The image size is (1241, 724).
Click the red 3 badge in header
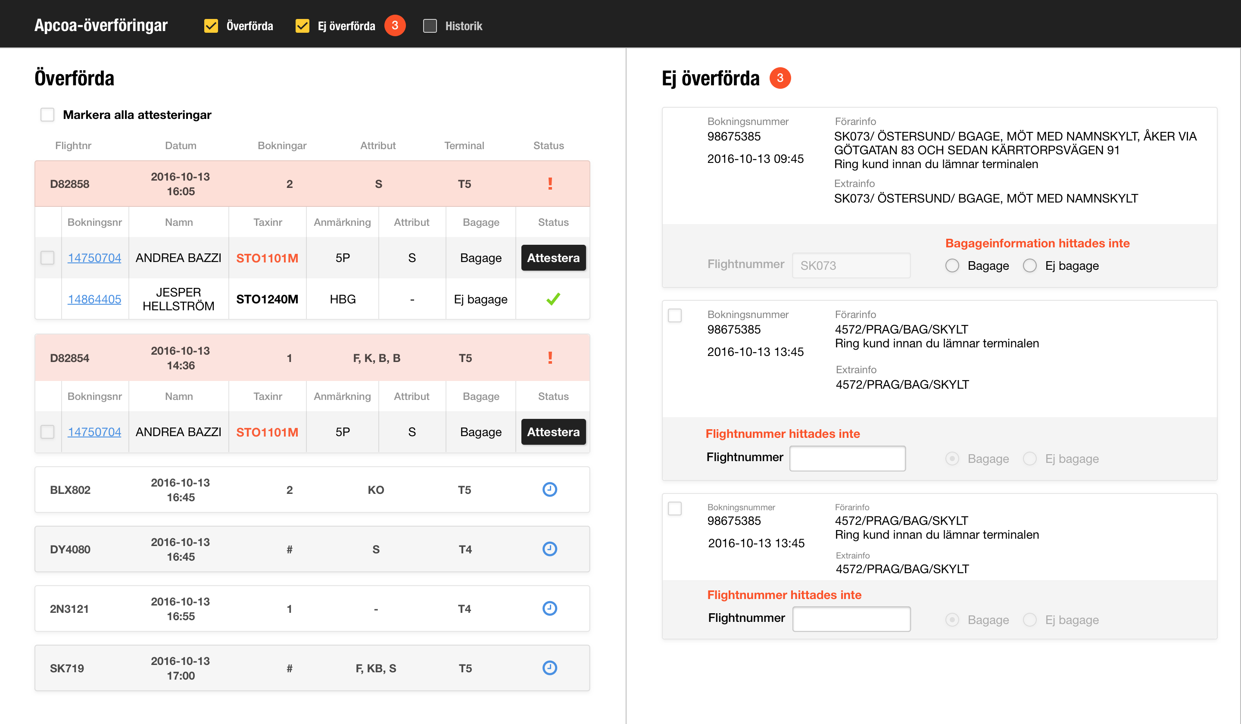(x=395, y=25)
